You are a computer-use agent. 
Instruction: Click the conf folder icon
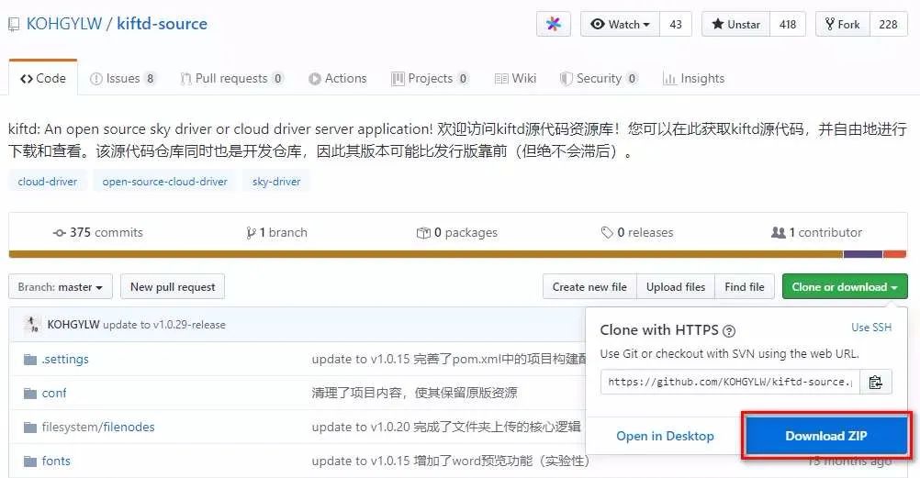click(30, 393)
